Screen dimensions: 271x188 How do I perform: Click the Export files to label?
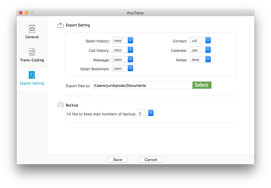pyautogui.click(x=78, y=86)
